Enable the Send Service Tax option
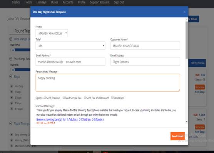The width and height of the screenshot is (214, 153). click(x=64, y=97)
